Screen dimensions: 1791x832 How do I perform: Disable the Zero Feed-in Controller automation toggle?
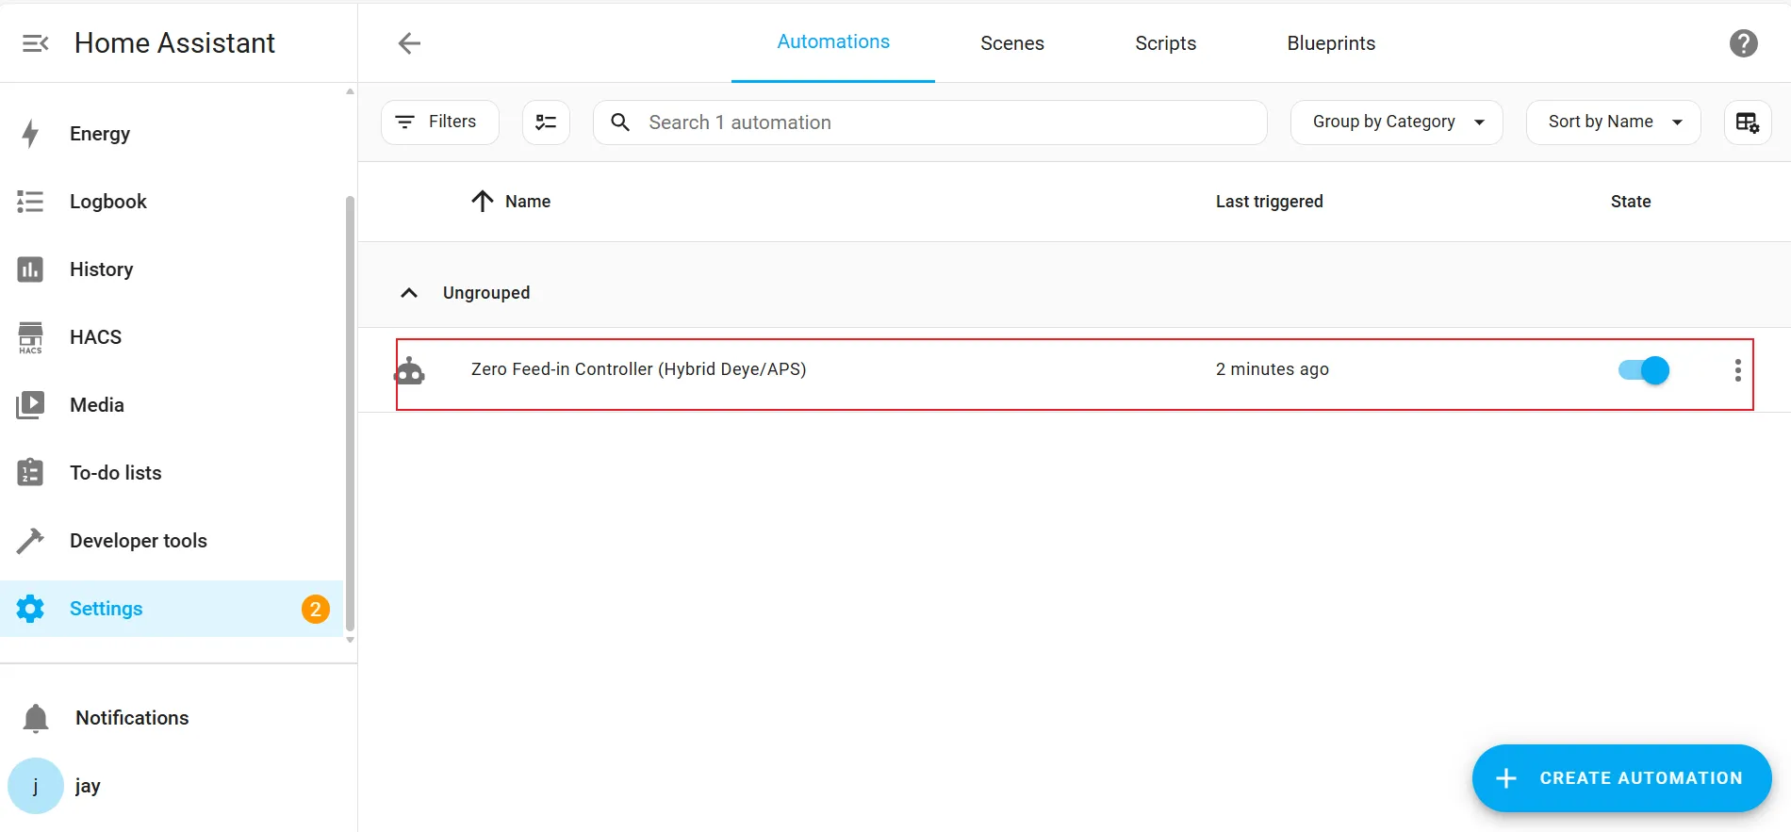coord(1643,370)
